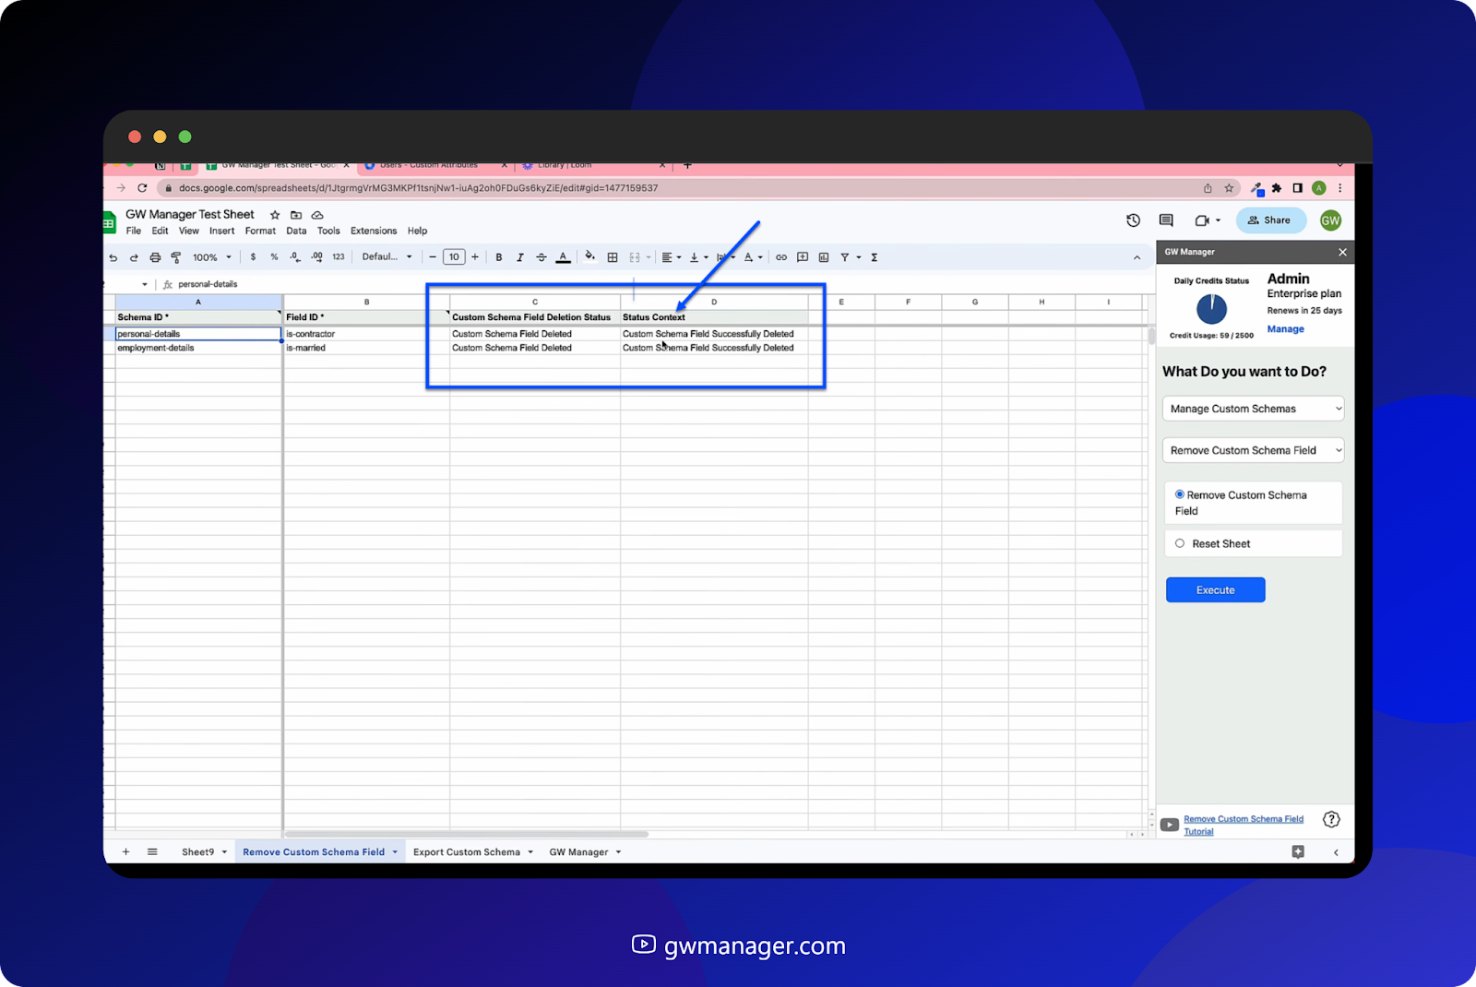Increase decimal places icon
1476x987 pixels.
click(x=316, y=257)
